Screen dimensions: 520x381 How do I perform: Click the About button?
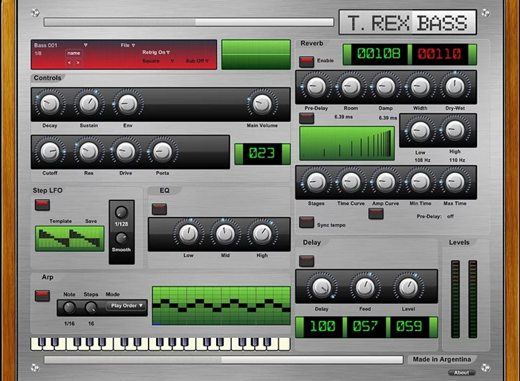462,373
